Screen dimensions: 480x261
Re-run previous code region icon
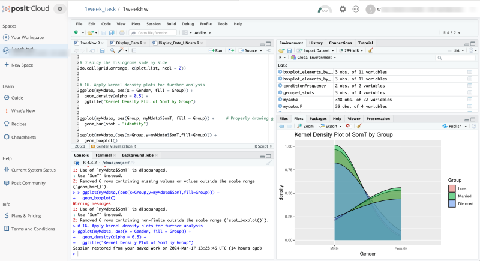[231, 50]
